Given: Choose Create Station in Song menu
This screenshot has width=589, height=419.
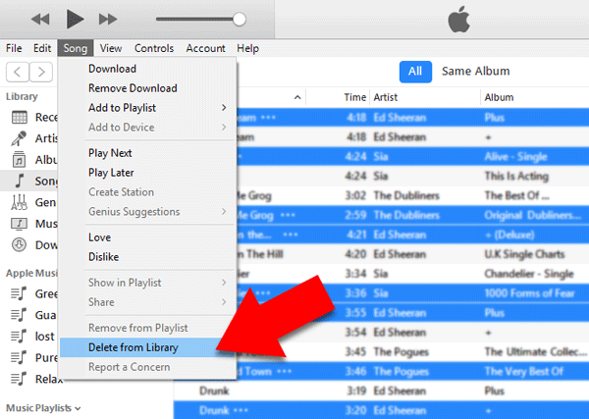Looking at the screenshot, I should coord(147,192).
